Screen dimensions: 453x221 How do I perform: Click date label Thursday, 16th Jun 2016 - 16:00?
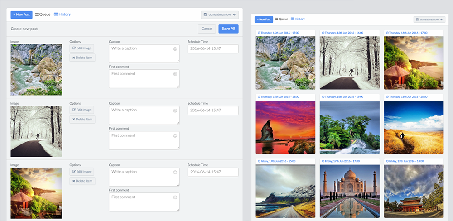click(342, 33)
